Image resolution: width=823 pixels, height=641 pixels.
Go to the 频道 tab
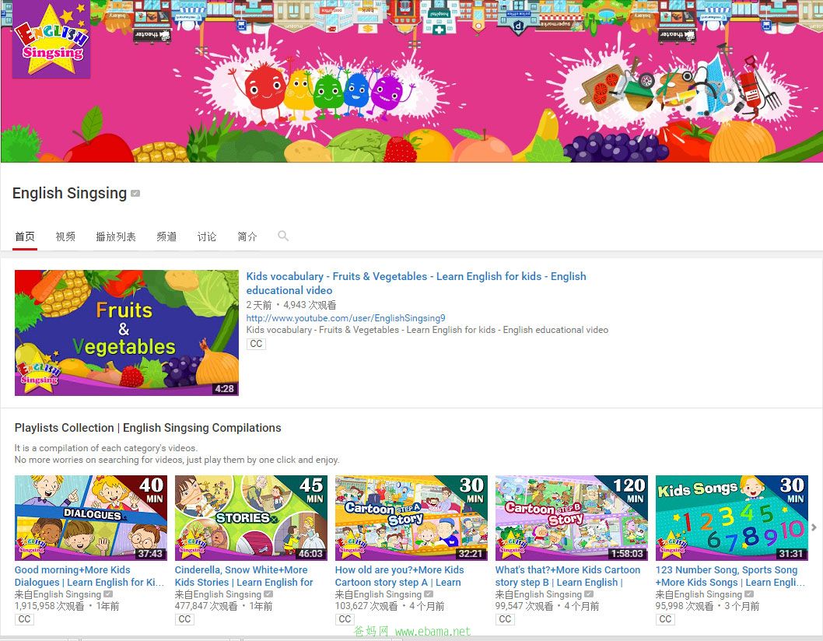tap(166, 236)
